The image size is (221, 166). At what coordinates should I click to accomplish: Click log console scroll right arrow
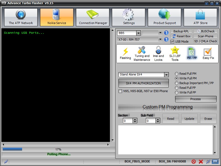[x=108, y=144]
